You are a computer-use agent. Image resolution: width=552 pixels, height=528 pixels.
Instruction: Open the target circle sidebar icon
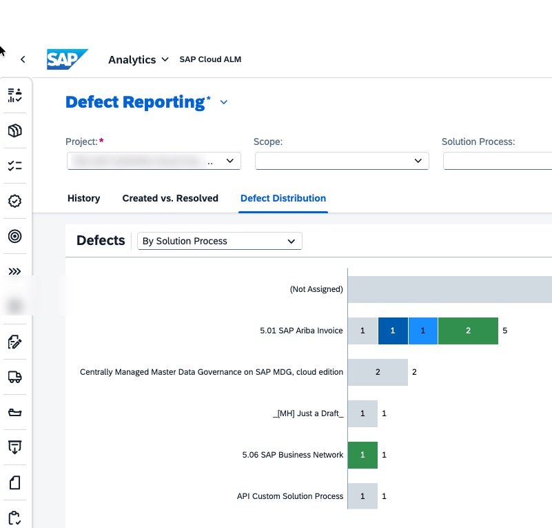tap(14, 236)
